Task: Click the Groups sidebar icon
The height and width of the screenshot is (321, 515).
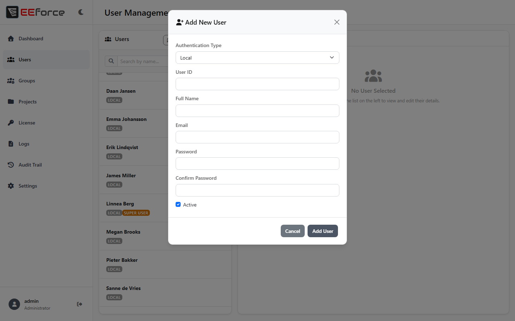Action: [11, 81]
